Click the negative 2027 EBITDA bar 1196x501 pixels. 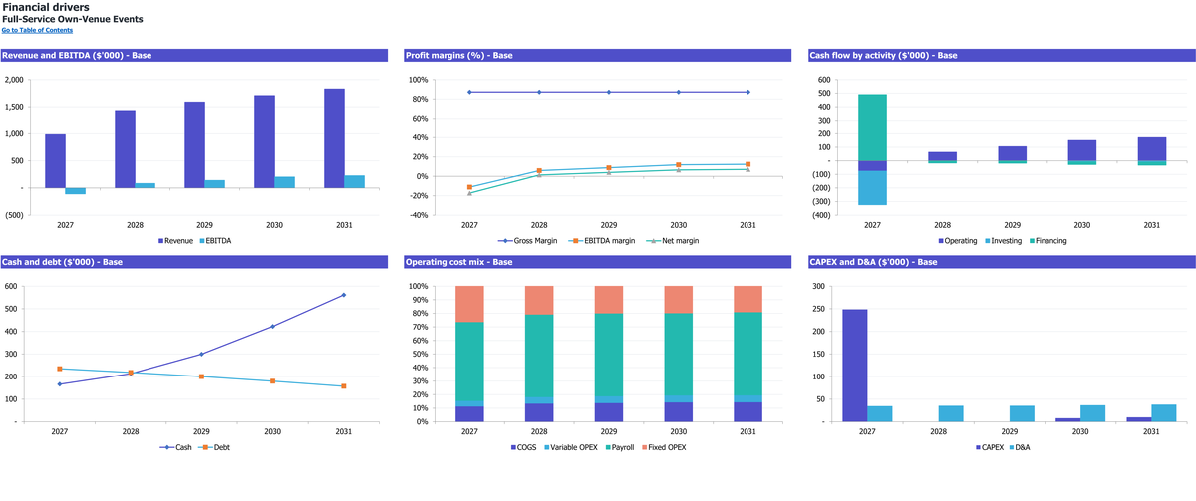tap(76, 191)
